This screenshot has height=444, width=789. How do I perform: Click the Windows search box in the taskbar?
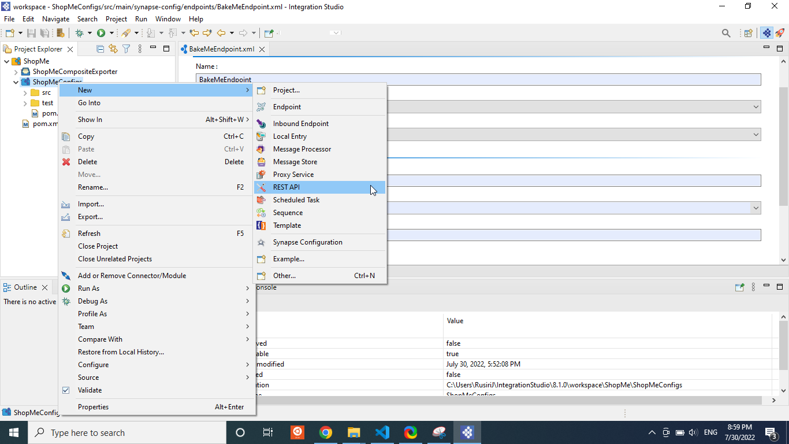pyautogui.click(x=126, y=432)
